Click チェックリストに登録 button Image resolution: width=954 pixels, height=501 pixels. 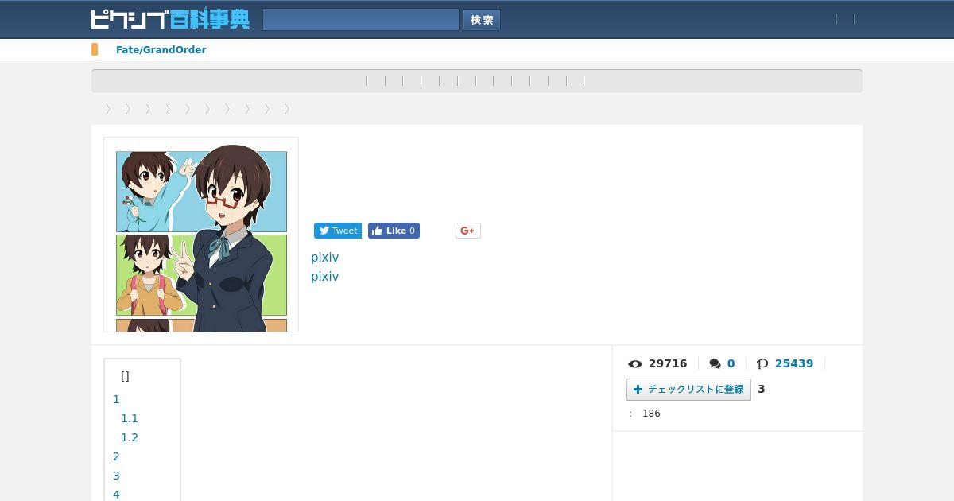tap(688, 389)
